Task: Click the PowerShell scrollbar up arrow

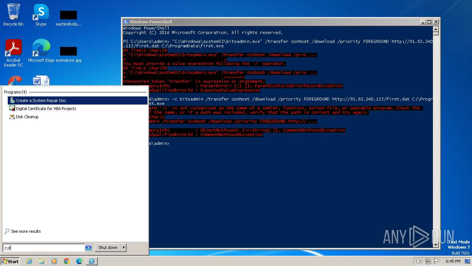Action: [x=435, y=29]
